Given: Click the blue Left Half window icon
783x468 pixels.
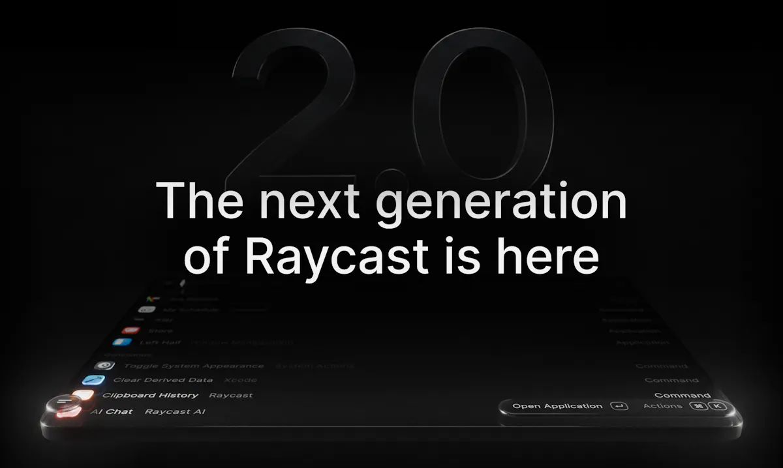Looking at the screenshot, I should coord(122,342).
